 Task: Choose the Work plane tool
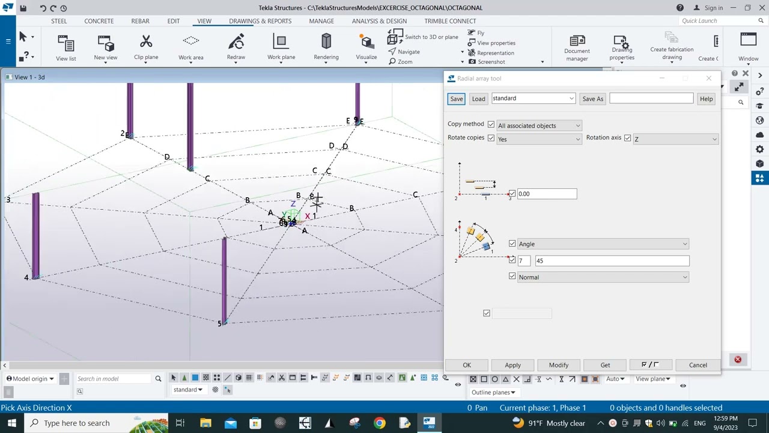tap(281, 48)
